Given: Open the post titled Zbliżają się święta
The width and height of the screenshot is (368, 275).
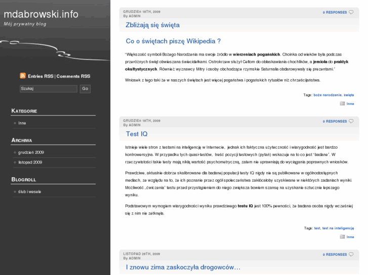Looking at the screenshot, I should point(152,25).
